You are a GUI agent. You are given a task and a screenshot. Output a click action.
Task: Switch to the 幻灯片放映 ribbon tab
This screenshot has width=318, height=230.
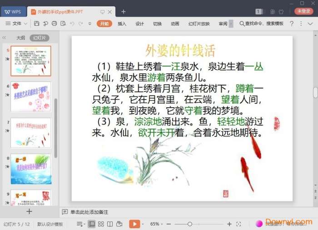click(199, 24)
